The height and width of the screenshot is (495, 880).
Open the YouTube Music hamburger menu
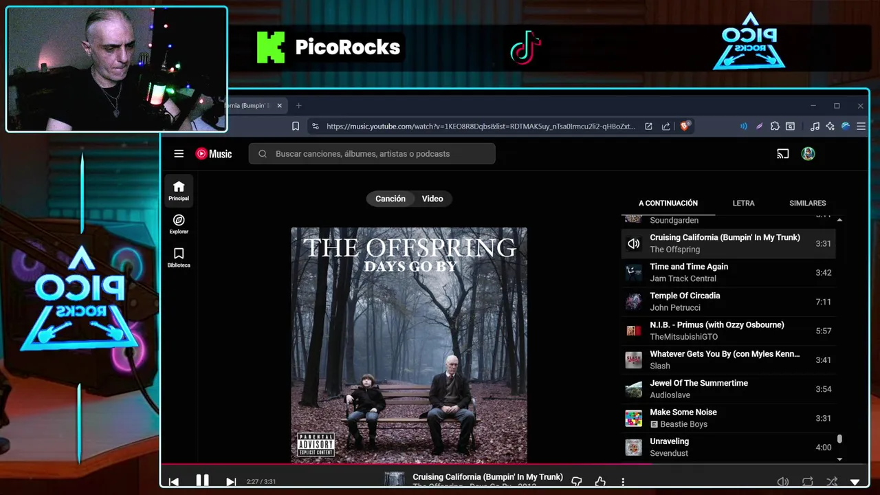point(179,154)
